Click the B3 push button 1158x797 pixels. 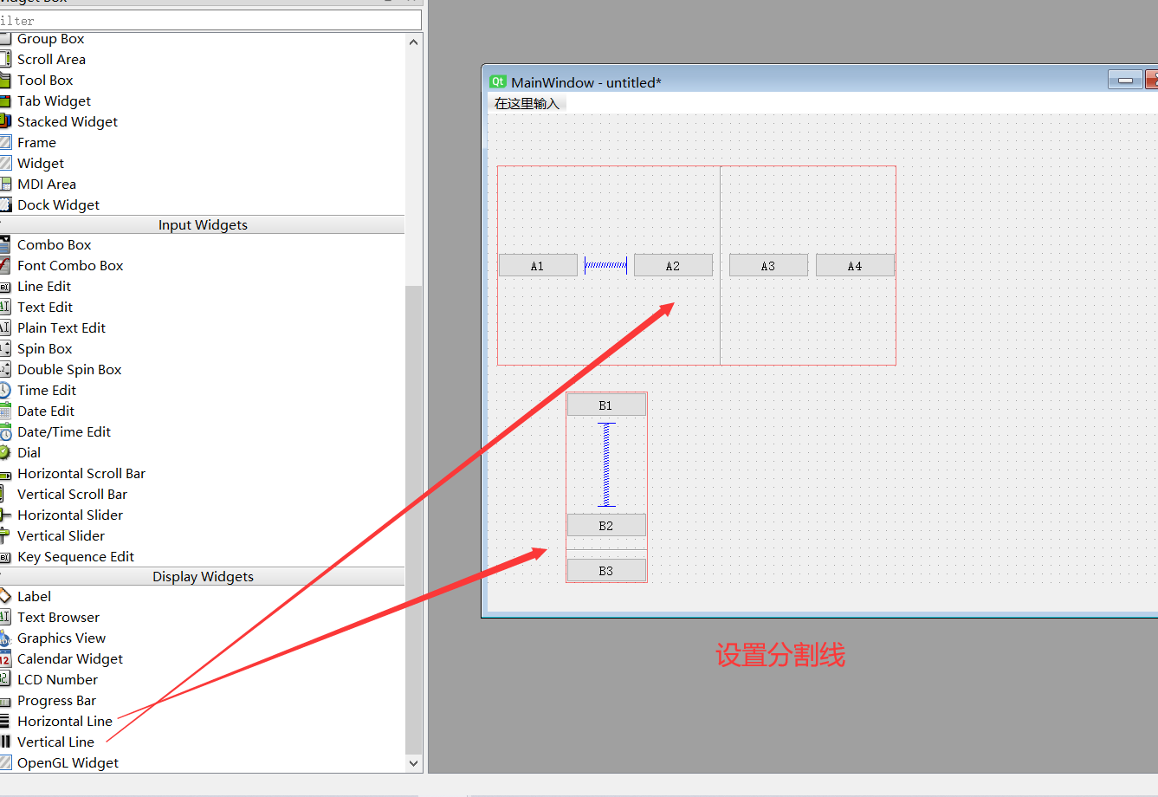(x=606, y=570)
